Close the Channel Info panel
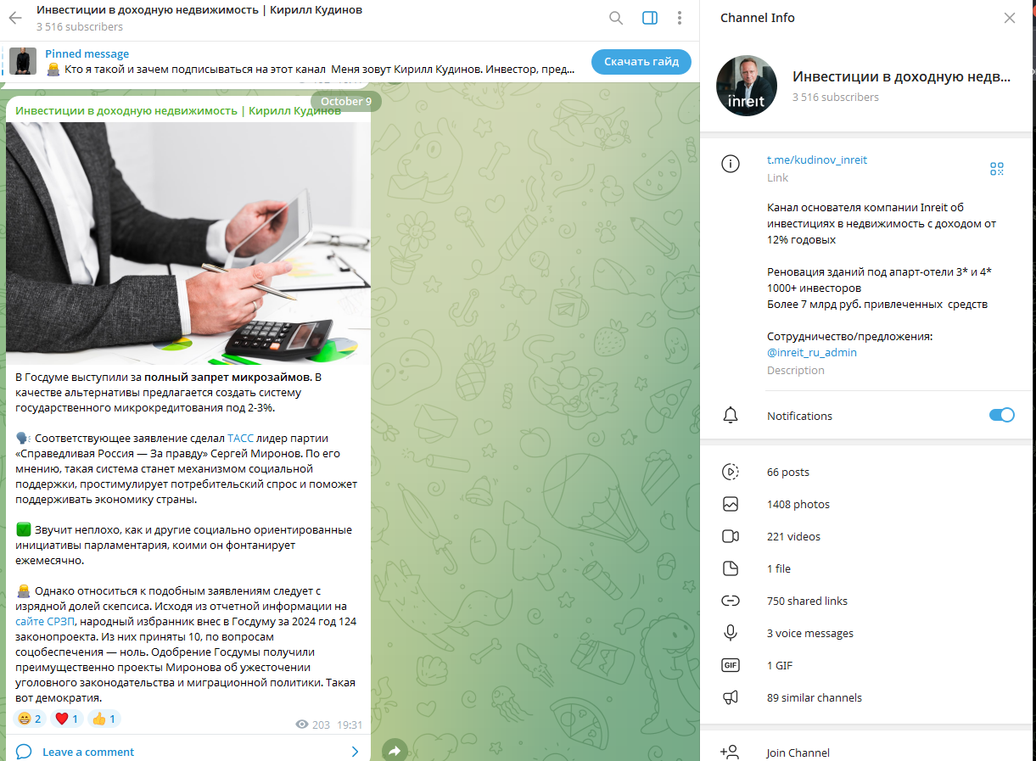The width and height of the screenshot is (1036, 761). (x=1010, y=18)
